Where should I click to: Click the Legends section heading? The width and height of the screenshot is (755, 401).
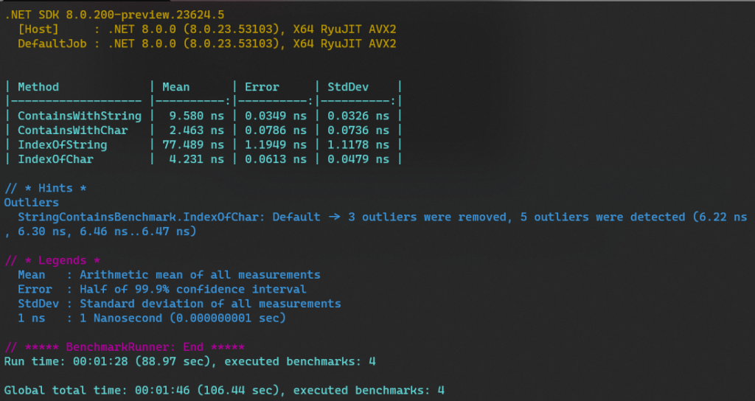52,260
